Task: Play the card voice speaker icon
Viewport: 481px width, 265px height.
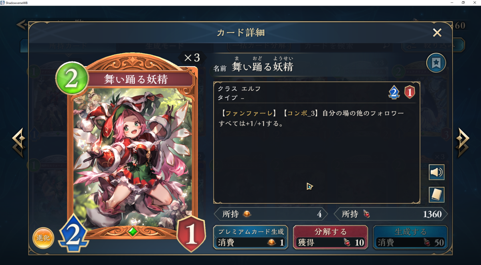Action: [437, 172]
